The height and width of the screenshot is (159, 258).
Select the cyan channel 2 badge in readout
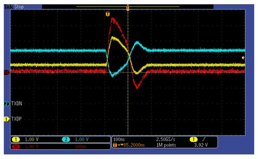pyautogui.click(x=66, y=140)
